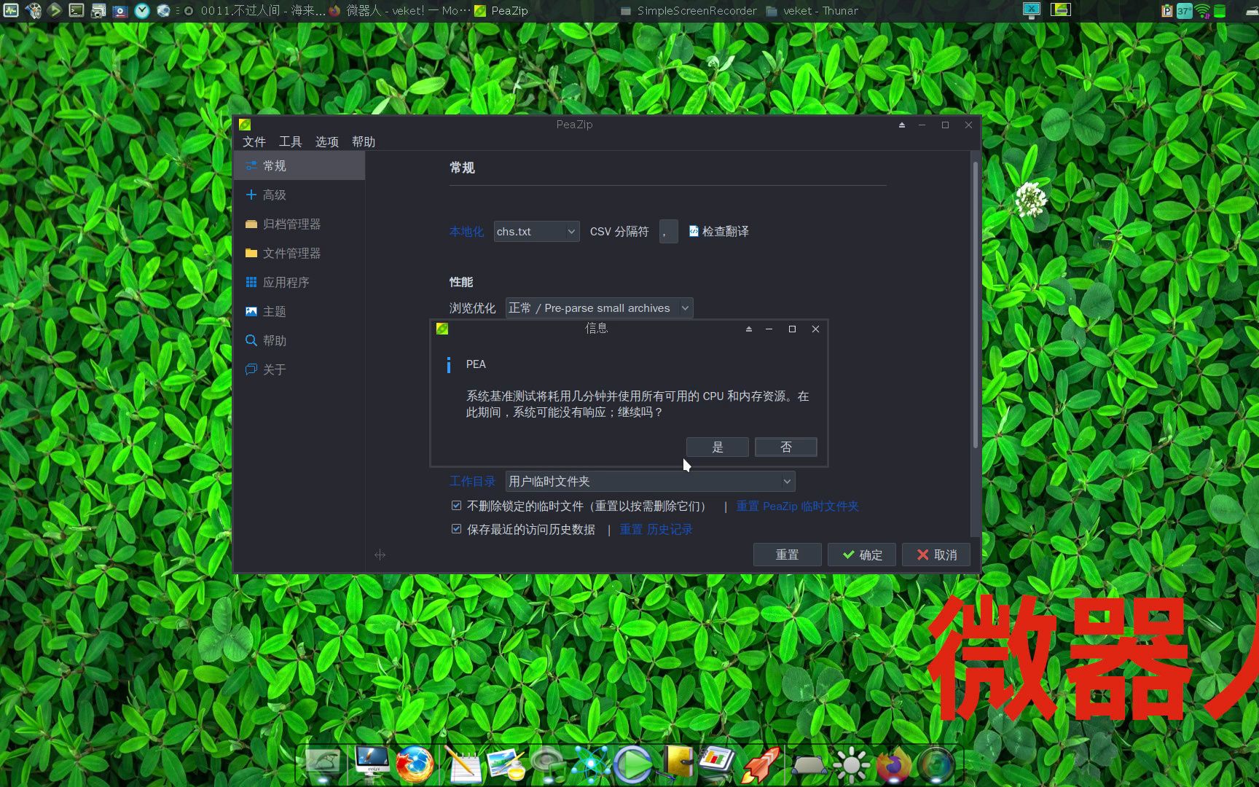Click 否 to cancel the benchmark

(786, 447)
